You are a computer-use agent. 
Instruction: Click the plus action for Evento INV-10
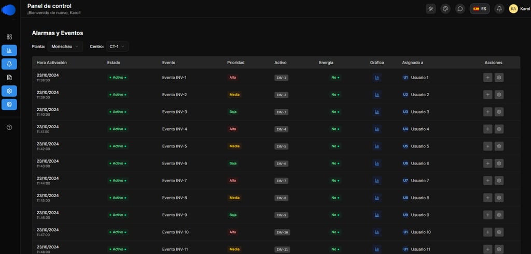click(x=487, y=232)
